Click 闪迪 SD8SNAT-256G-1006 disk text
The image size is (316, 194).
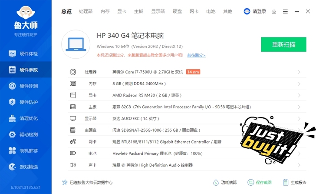156,130
